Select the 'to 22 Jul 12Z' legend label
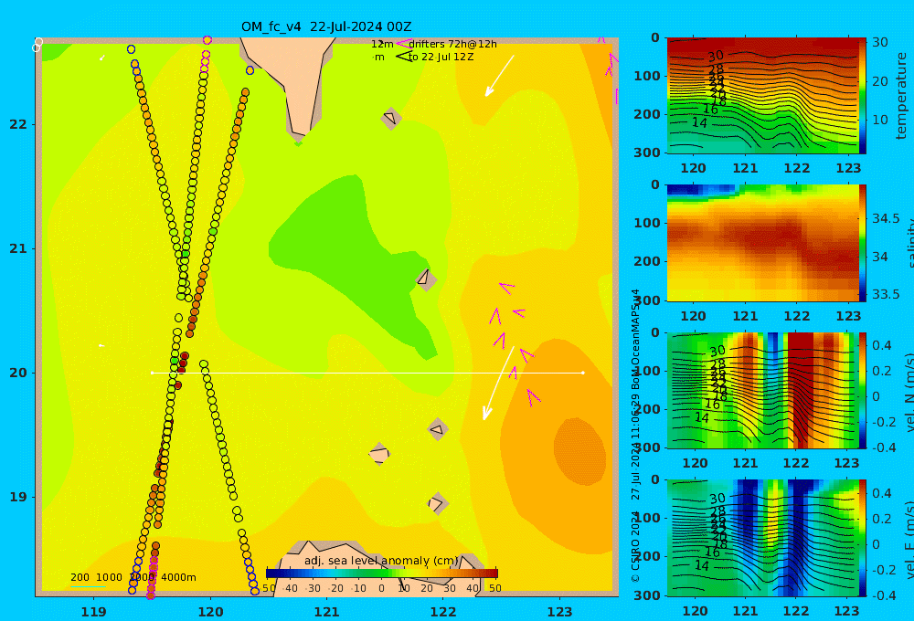 pos(441,58)
